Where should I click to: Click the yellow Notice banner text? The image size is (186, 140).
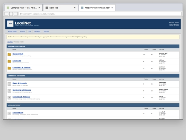click(48, 37)
